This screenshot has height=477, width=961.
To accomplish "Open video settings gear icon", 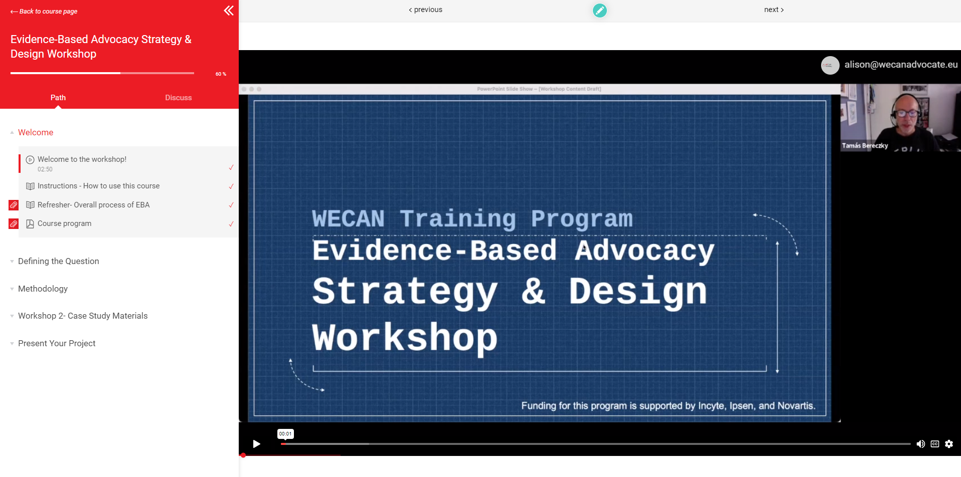I will point(949,444).
